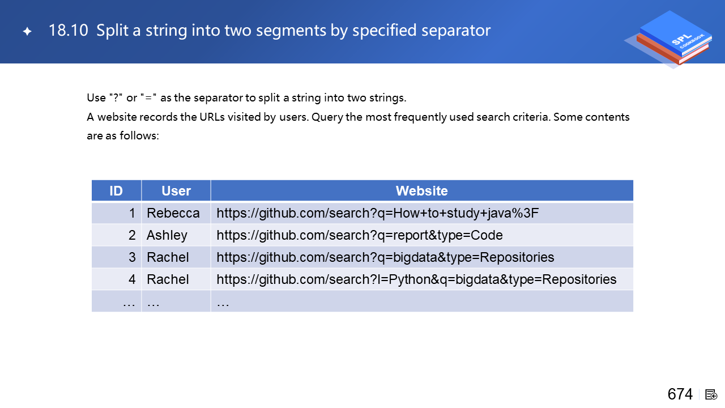
Task: Click the ID cell with value 2
Action: point(132,235)
